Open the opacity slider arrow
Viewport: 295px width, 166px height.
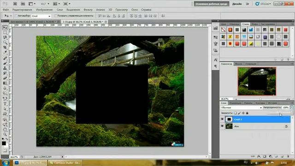pos(291,107)
